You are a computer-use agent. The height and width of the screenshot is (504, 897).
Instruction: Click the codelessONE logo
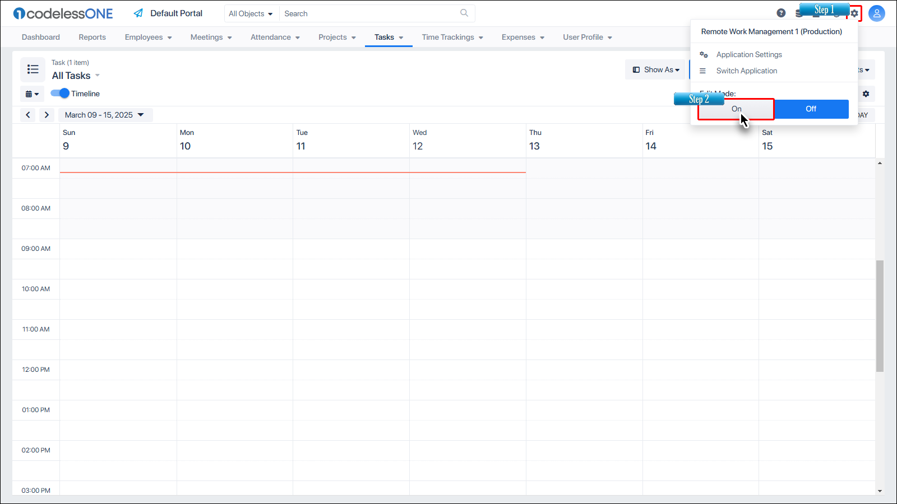pyautogui.click(x=63, y=13)
